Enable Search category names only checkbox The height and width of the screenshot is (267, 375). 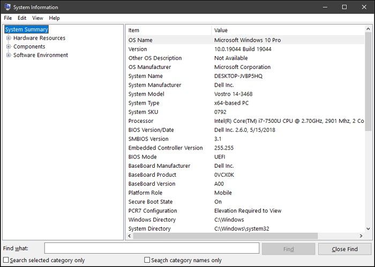pos(147,260)
